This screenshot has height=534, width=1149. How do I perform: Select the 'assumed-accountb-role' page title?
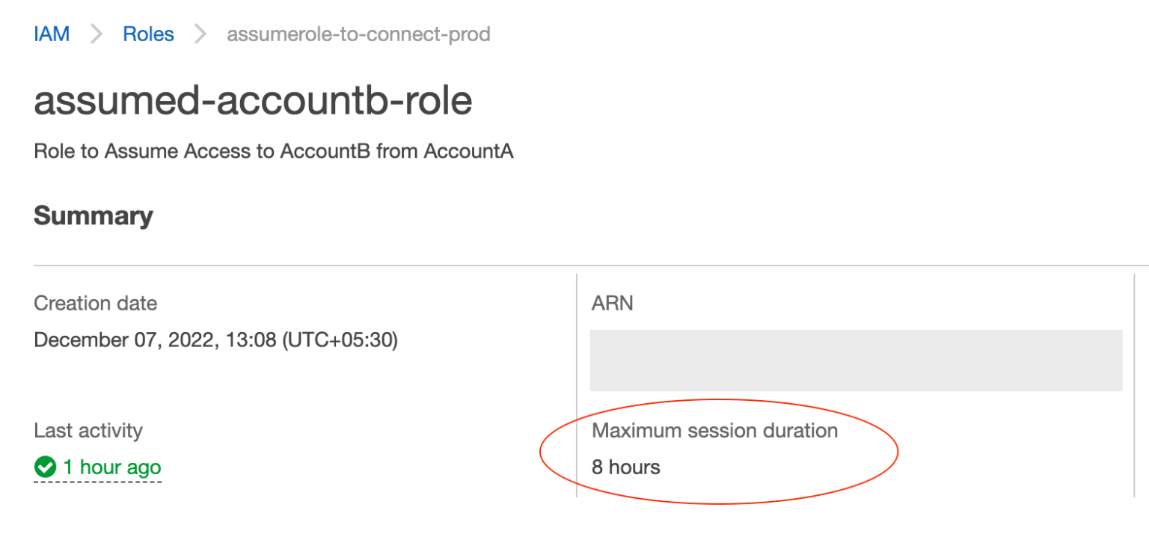point(252,100)
